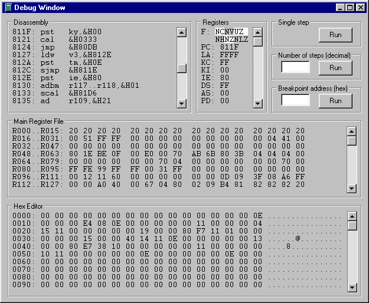This screenshot has height=303, width=369.
Task: Click the R016..R031 register row label
Action: click(x=38, y=139)
